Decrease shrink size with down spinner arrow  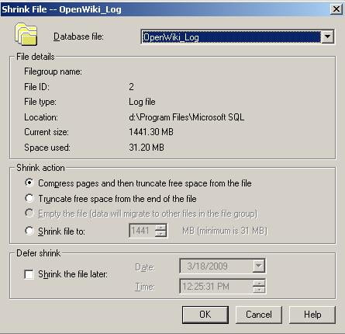161,233
